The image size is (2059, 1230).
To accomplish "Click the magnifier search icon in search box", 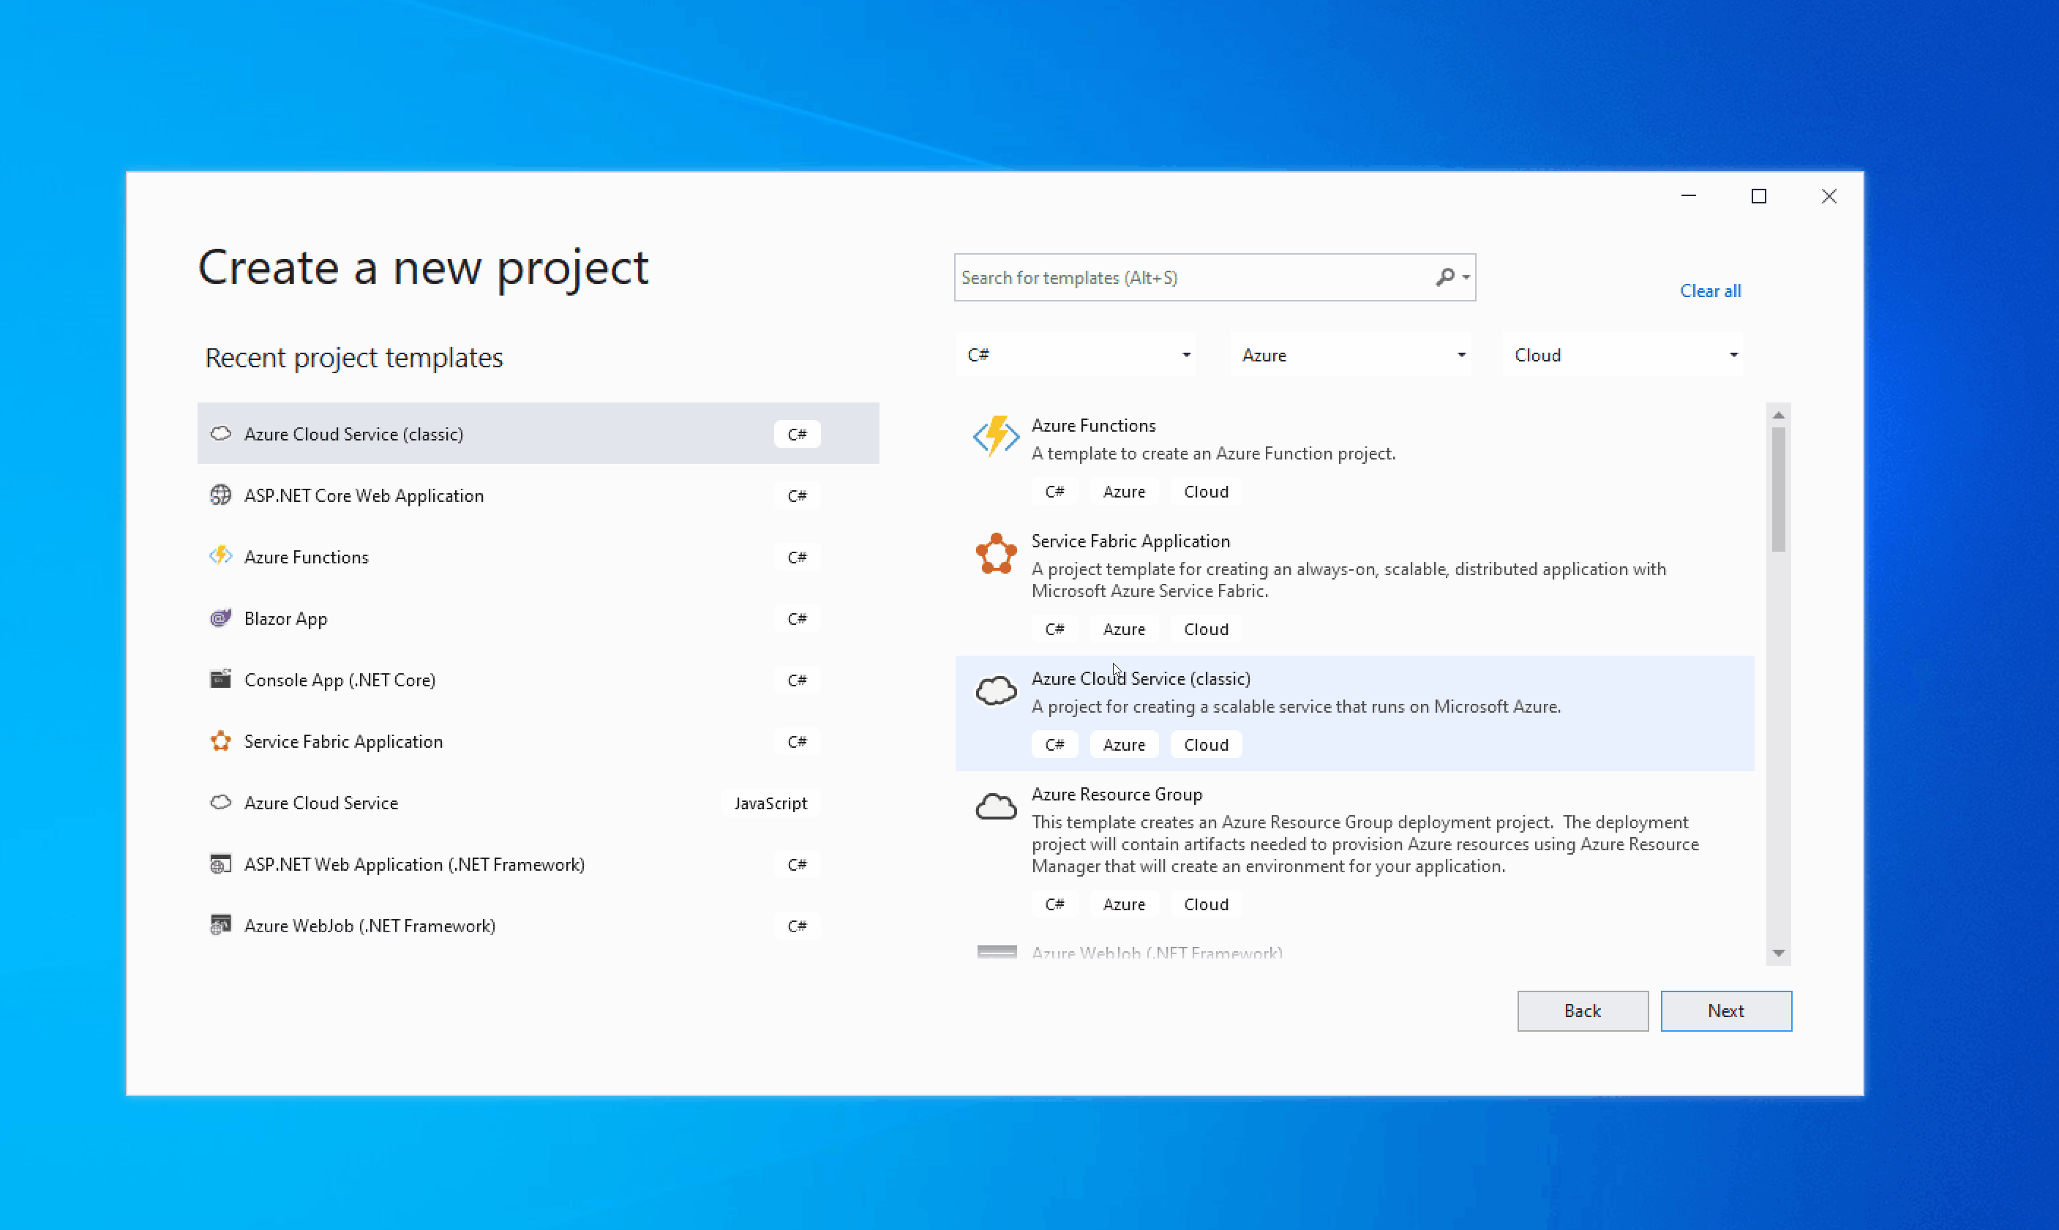I will pyautogui.click(x=1445, y=277).
